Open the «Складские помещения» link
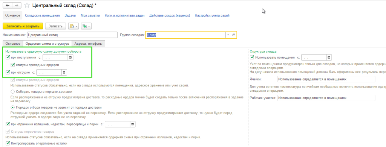The image size is (386, 147). (x=42, y=15)
